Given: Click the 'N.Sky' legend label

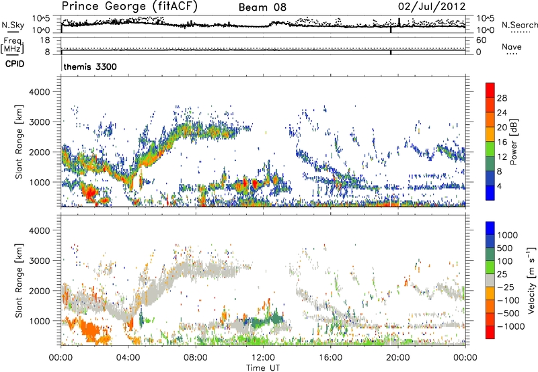Looking at the screenshot, I should tap(13, 25).
